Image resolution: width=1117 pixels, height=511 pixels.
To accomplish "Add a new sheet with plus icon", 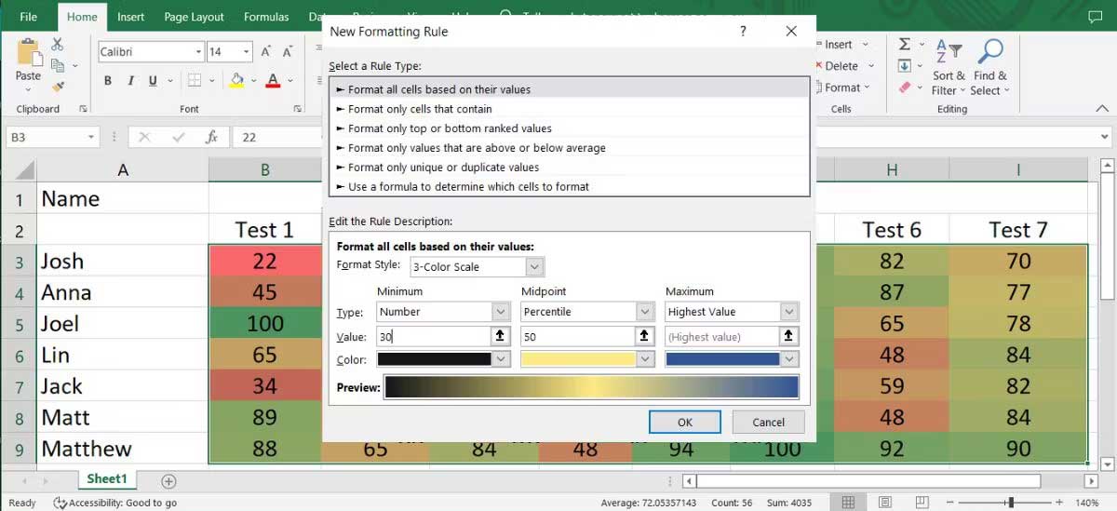I will click(x=168, y=481).
